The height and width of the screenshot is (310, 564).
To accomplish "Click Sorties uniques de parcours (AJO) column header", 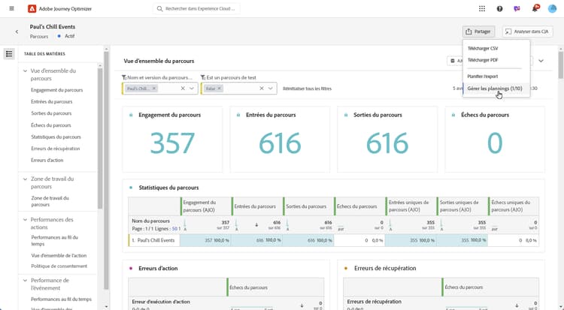I will click(462, 206).
